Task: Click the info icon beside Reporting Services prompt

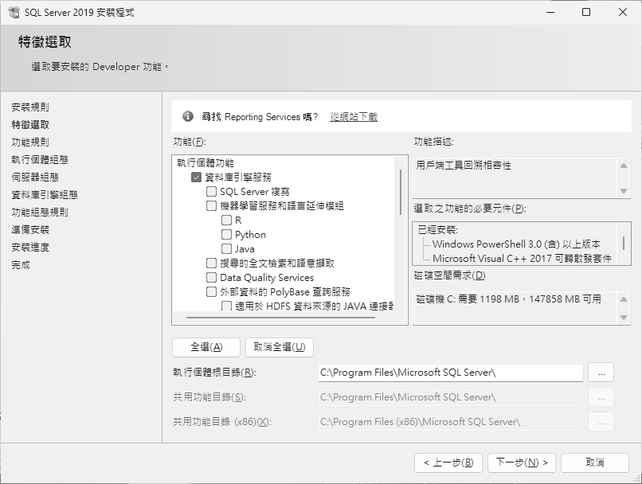Action: point(187,116)
